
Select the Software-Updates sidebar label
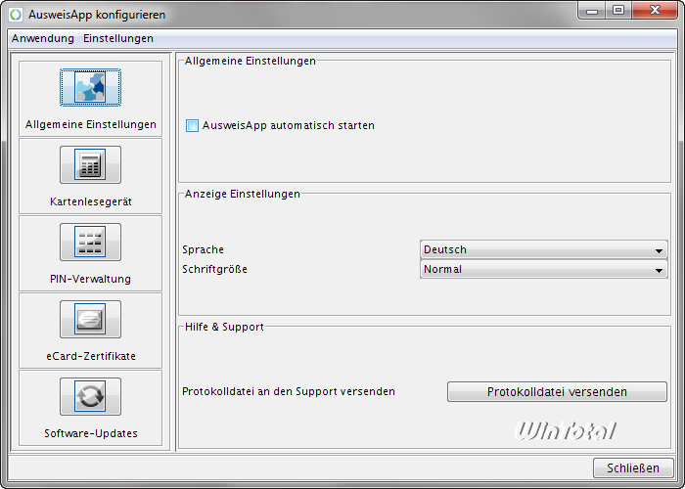(x=90, y=433)
